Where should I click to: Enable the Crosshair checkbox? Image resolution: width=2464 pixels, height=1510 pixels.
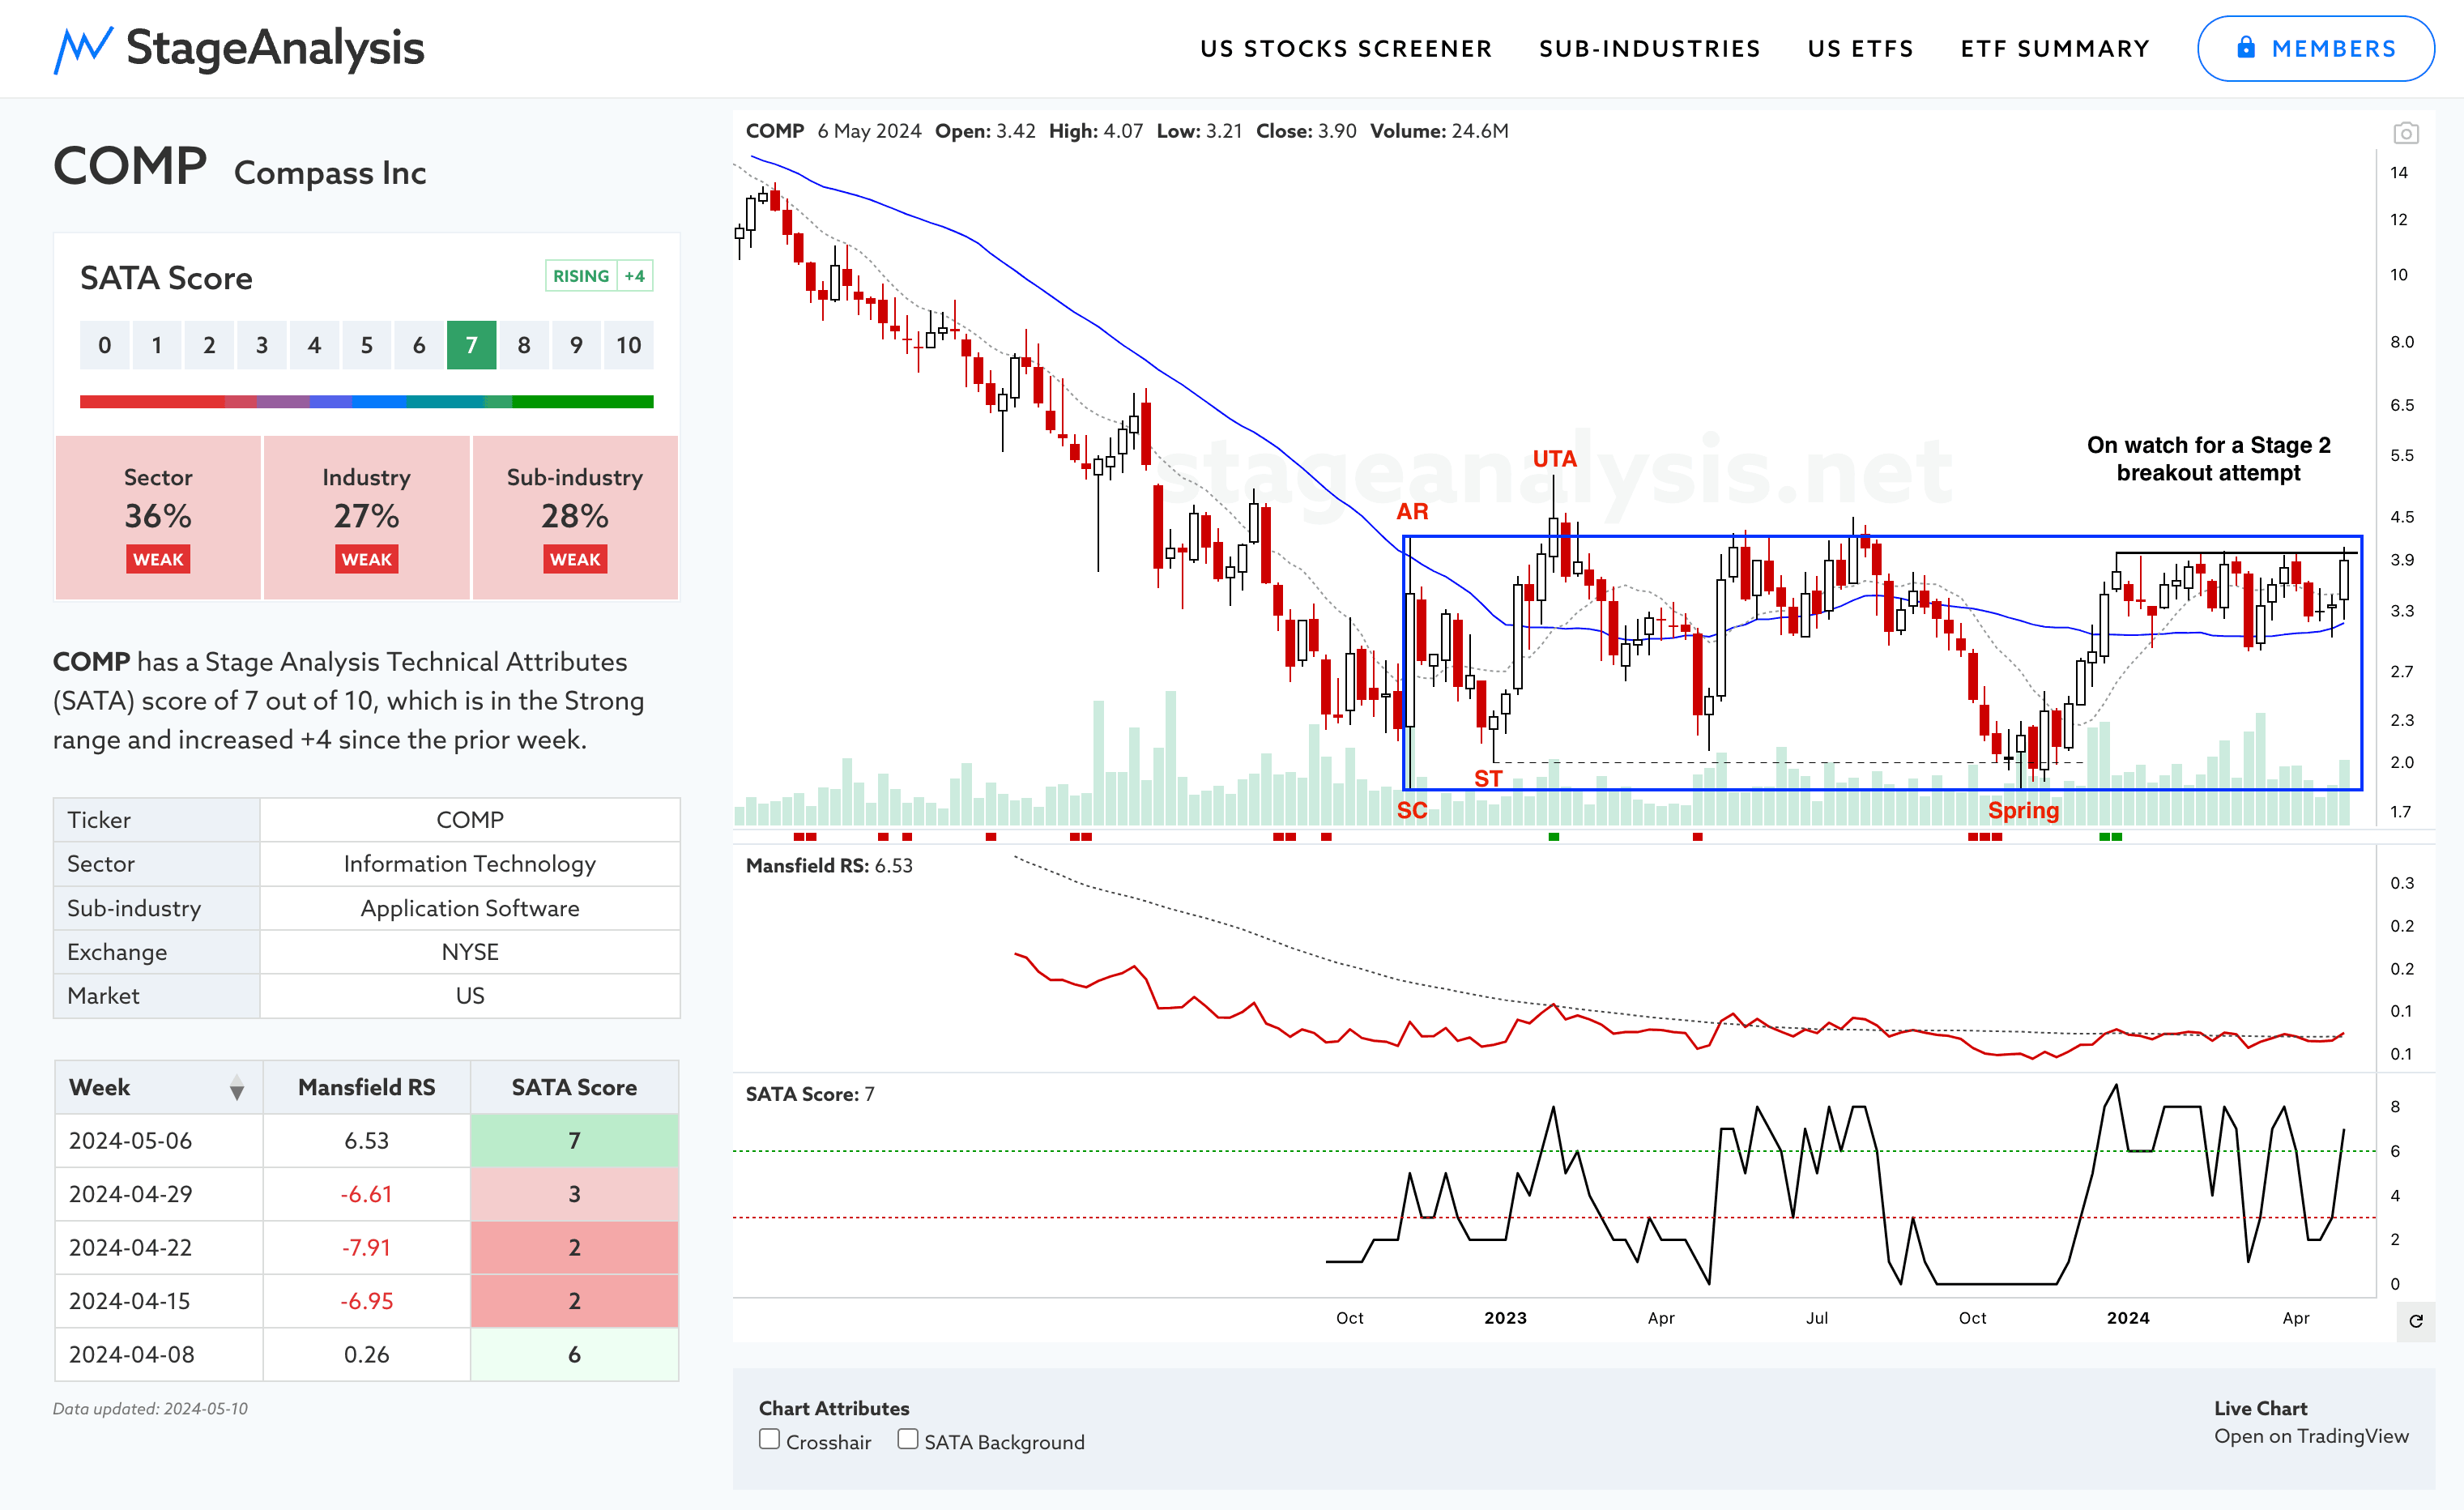click(x=769, y=1439)
